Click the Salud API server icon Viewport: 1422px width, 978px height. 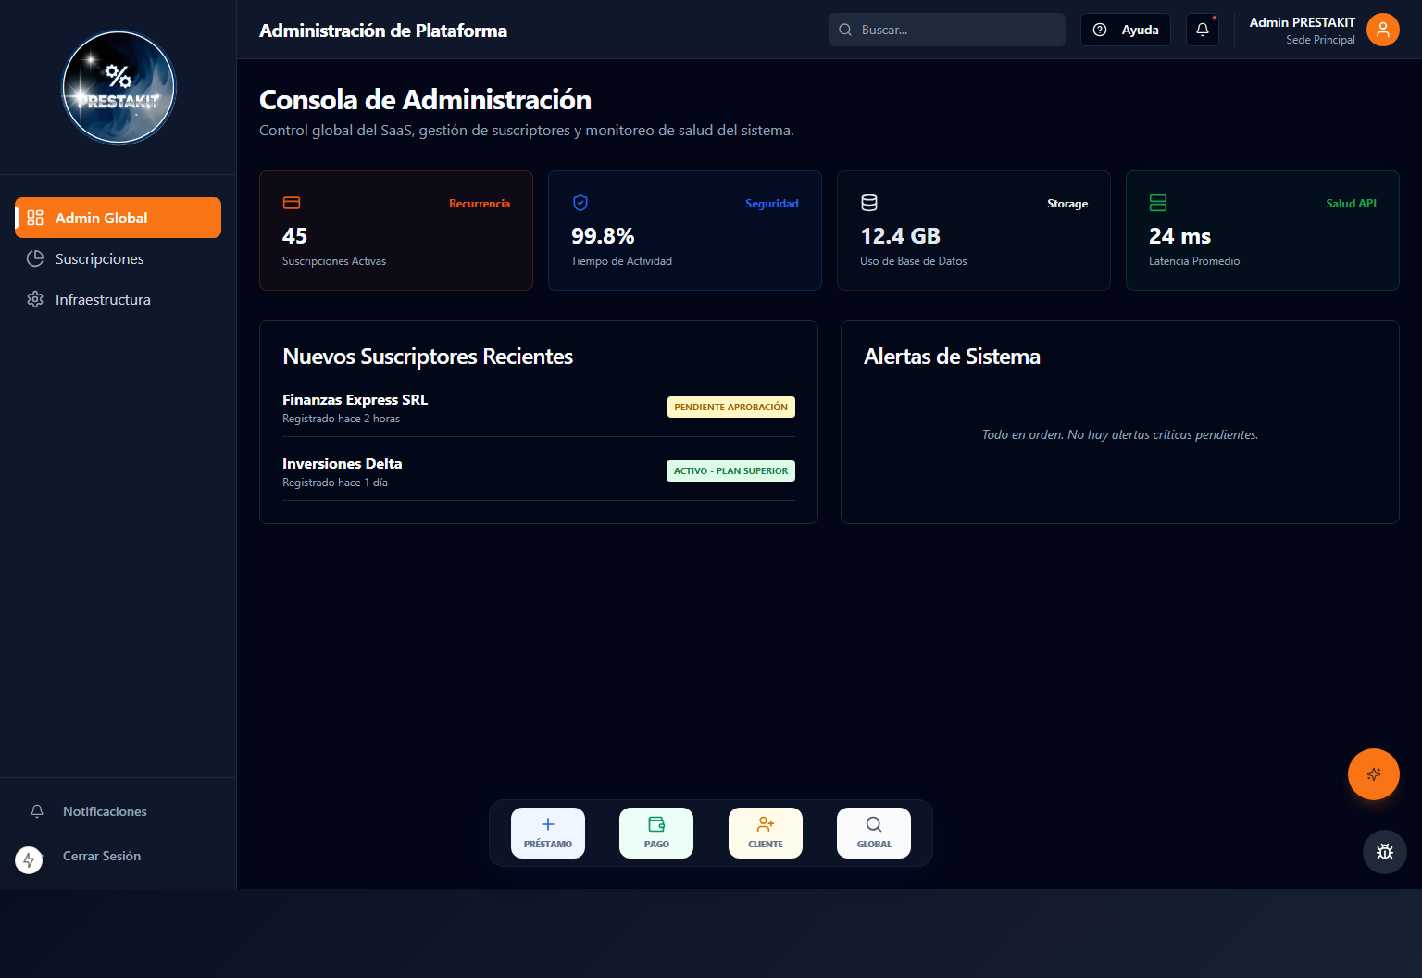(1158, 203)
